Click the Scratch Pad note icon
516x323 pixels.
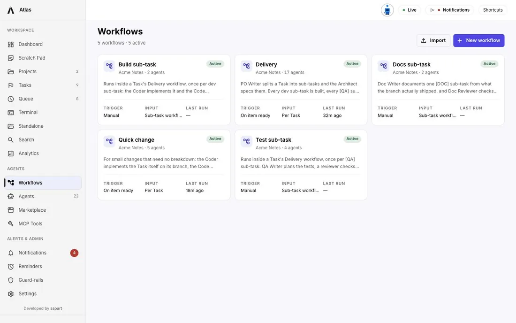pyautogui.click(x=11, y=58)
